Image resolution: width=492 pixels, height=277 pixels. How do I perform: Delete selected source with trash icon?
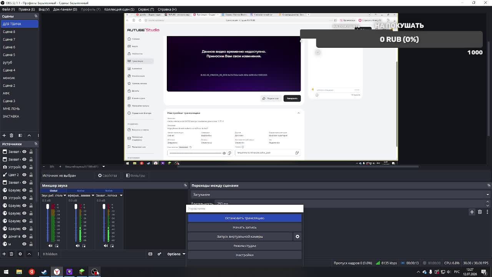11,254
